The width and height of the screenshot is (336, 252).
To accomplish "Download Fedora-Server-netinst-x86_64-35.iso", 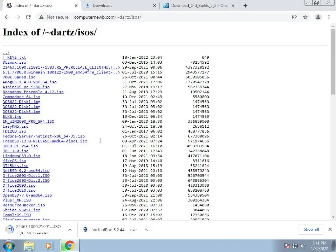I will 44,136.
